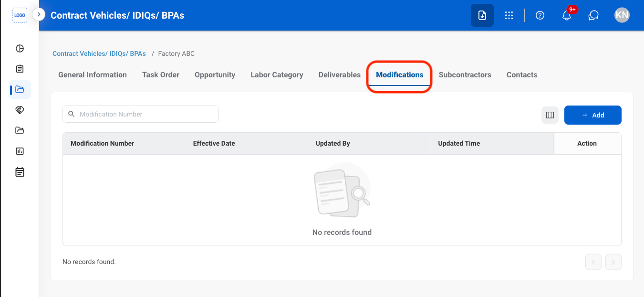This screenshot has height=297, width=644.
Task: Switch to the General Information tab
Action: 93,75
